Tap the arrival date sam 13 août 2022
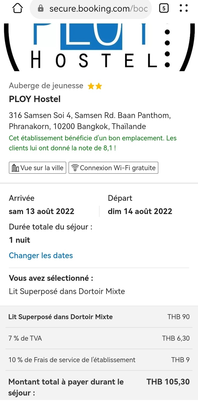The height and width of the screenshot is (403, 198). (42, 211)
